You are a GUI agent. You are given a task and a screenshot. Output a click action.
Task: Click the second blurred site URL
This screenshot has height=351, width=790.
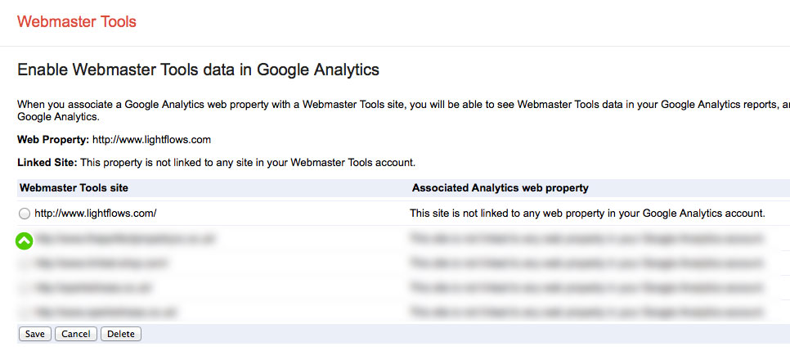(x=101, y=263)
